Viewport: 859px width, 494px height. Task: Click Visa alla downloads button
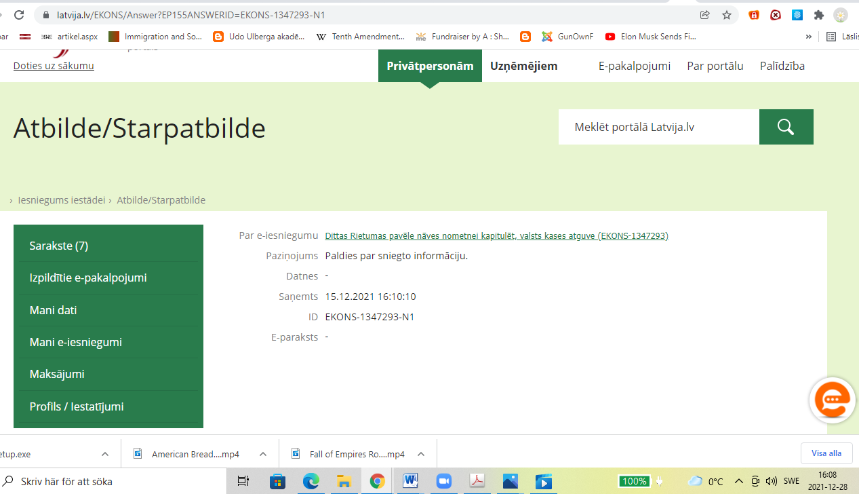point(826,453)
